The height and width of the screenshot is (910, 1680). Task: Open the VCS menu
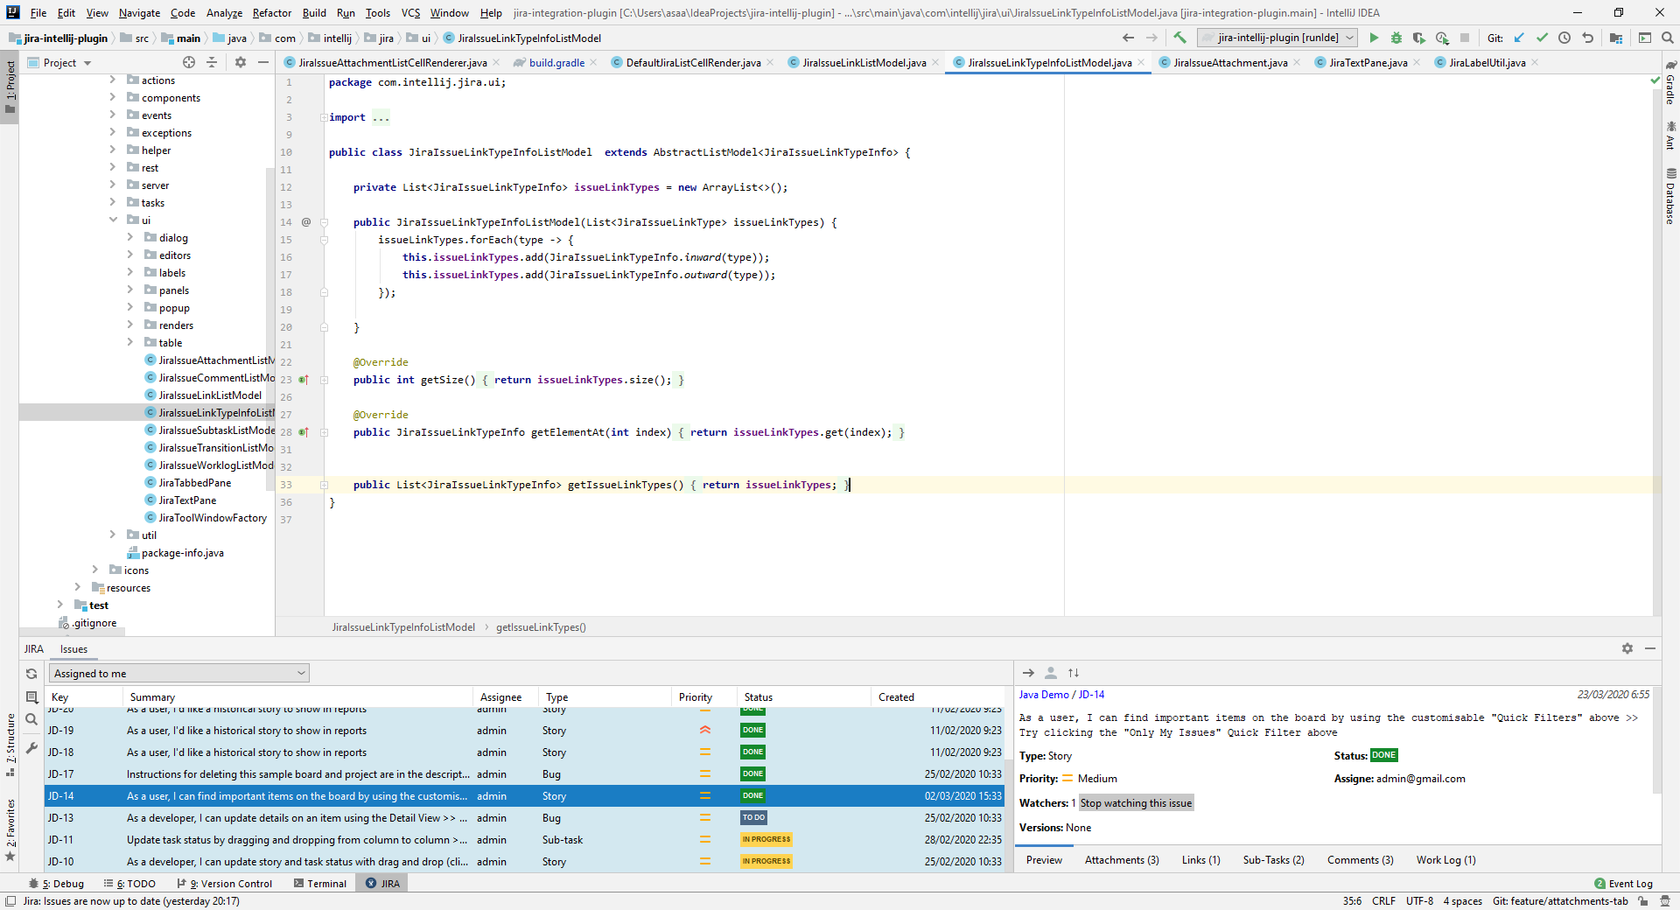410,12
